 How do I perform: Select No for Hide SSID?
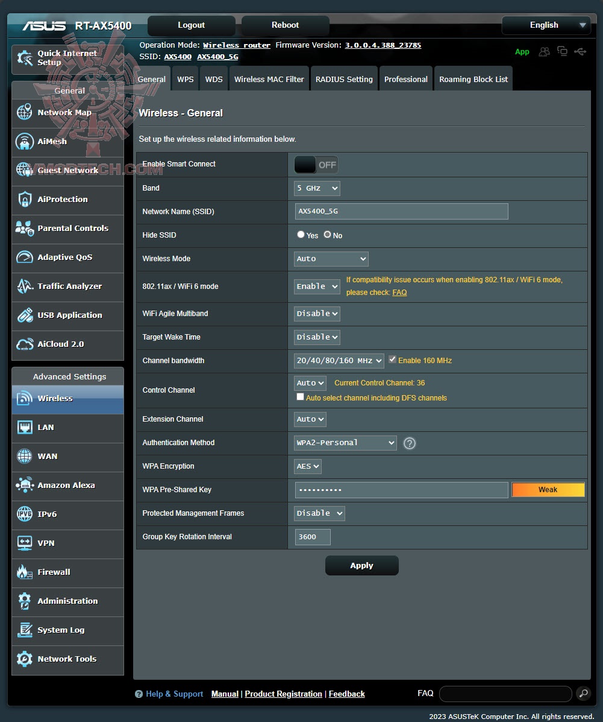(328, 235)
